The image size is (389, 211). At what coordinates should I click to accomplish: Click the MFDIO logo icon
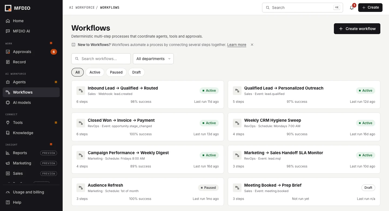point(8,8)
